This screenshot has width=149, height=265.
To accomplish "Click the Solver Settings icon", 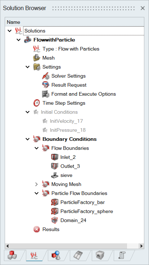I will coord(45,76).
